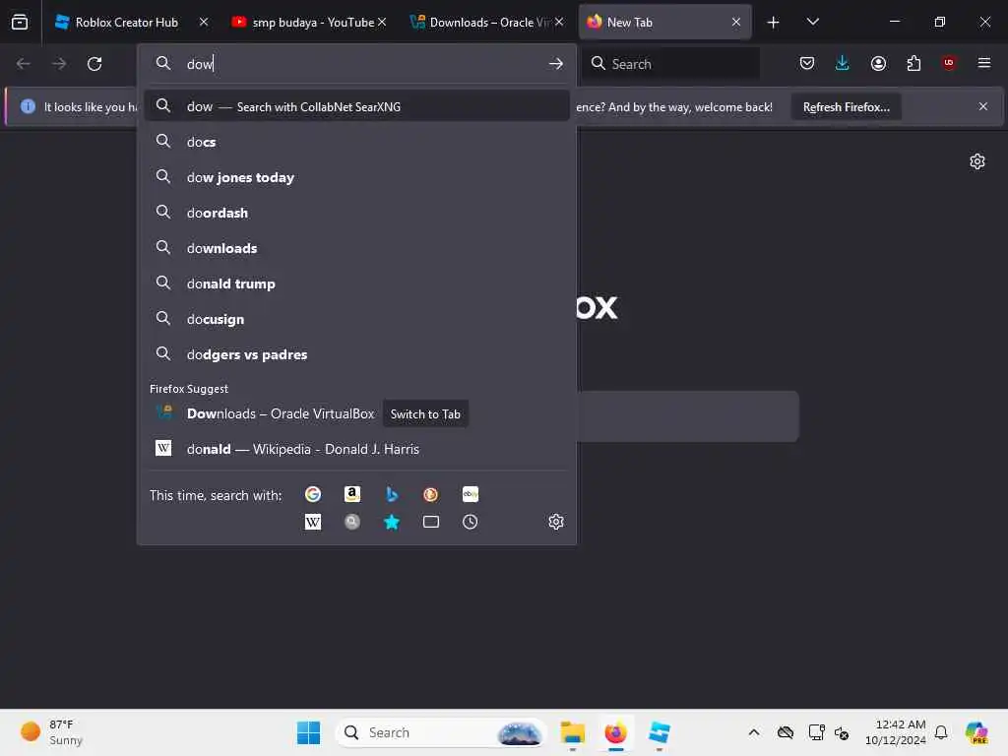1008x756 pixels.
Task: Personalize new tab with gear icon
Action: tap(977, 161)
